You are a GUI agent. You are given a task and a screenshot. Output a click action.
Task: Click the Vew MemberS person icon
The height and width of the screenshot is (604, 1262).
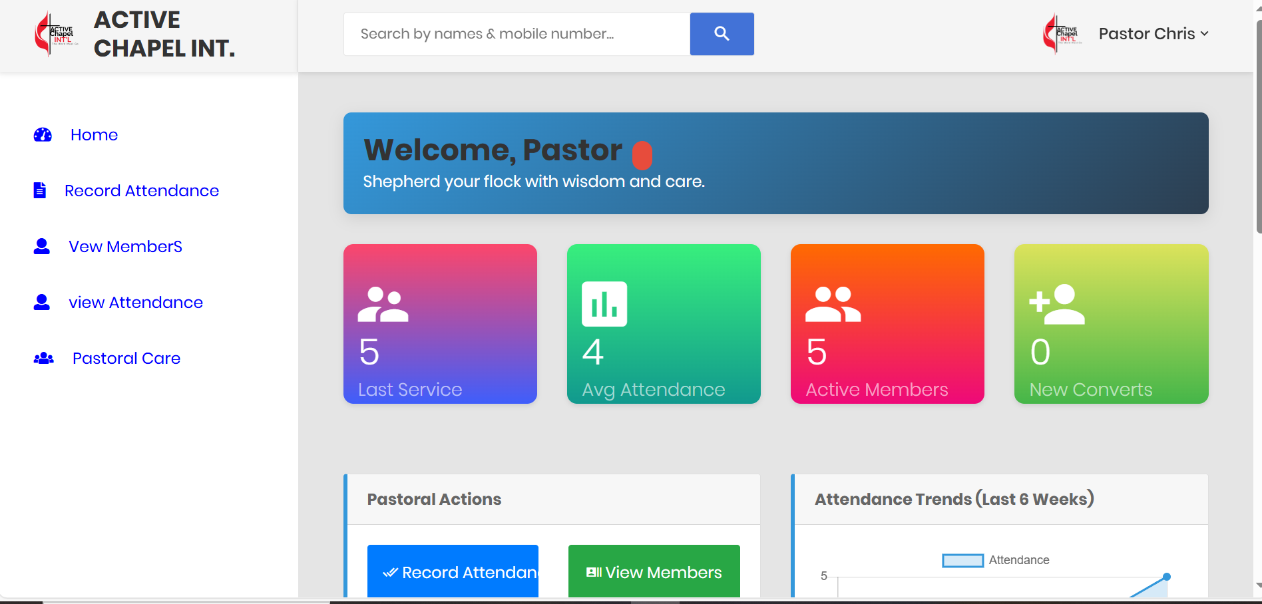pyautogui.click(x=41, y=246)
